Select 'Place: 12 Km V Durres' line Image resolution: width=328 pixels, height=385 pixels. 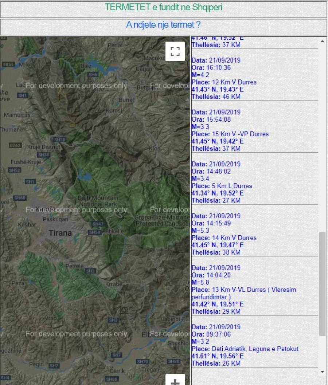[x=224, y=82]
